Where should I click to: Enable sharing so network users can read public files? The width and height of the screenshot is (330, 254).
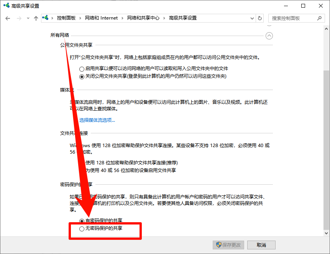[81, 69]
